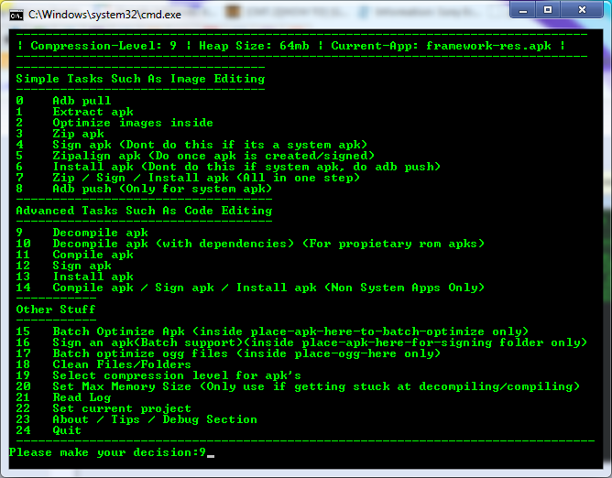
Task: Click option 15 'Batch Optimize Apk' line
Action: pyautogui.click(x=272, y=331)
